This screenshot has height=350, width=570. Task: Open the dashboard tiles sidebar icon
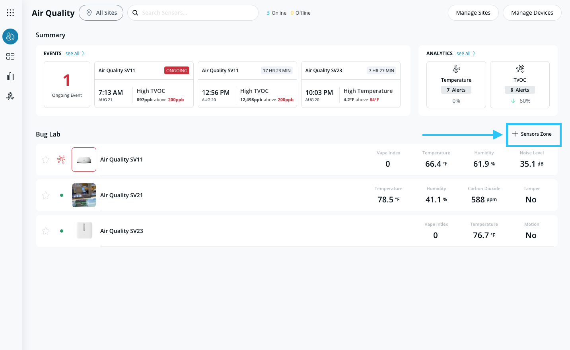click(x=10, y=56)
